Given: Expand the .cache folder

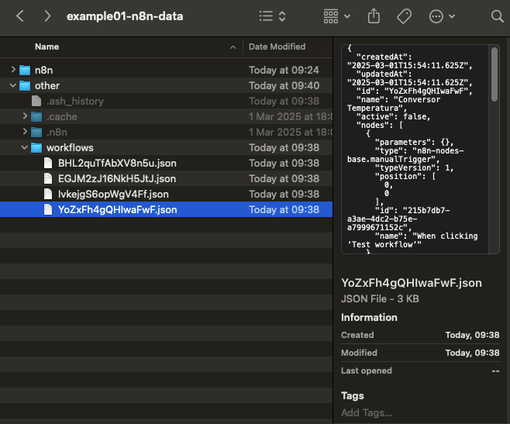Looking at the screenshot, I should (25, 115).
